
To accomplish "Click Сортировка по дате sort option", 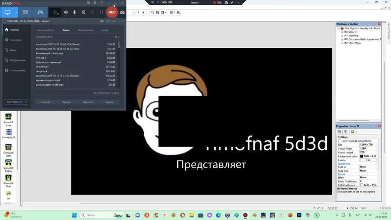I will point(106,93).
